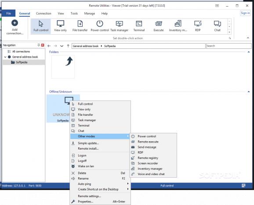Choose File transfer in context menu

point(100,115)
